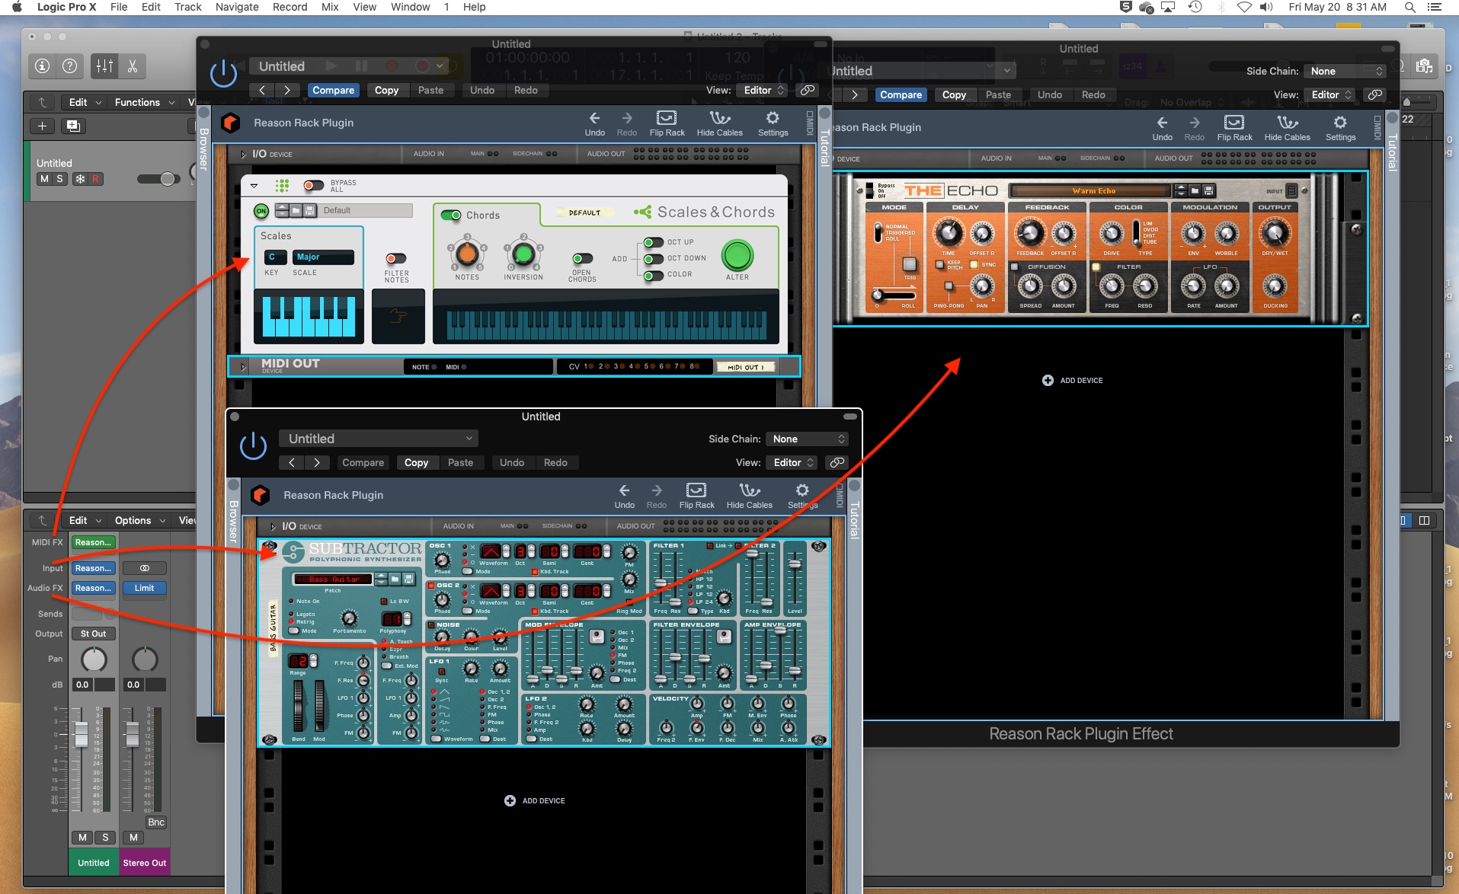Click Hide Cables icon in Subtractor window
1459x894 pixels.
click(x=750, y=490)
